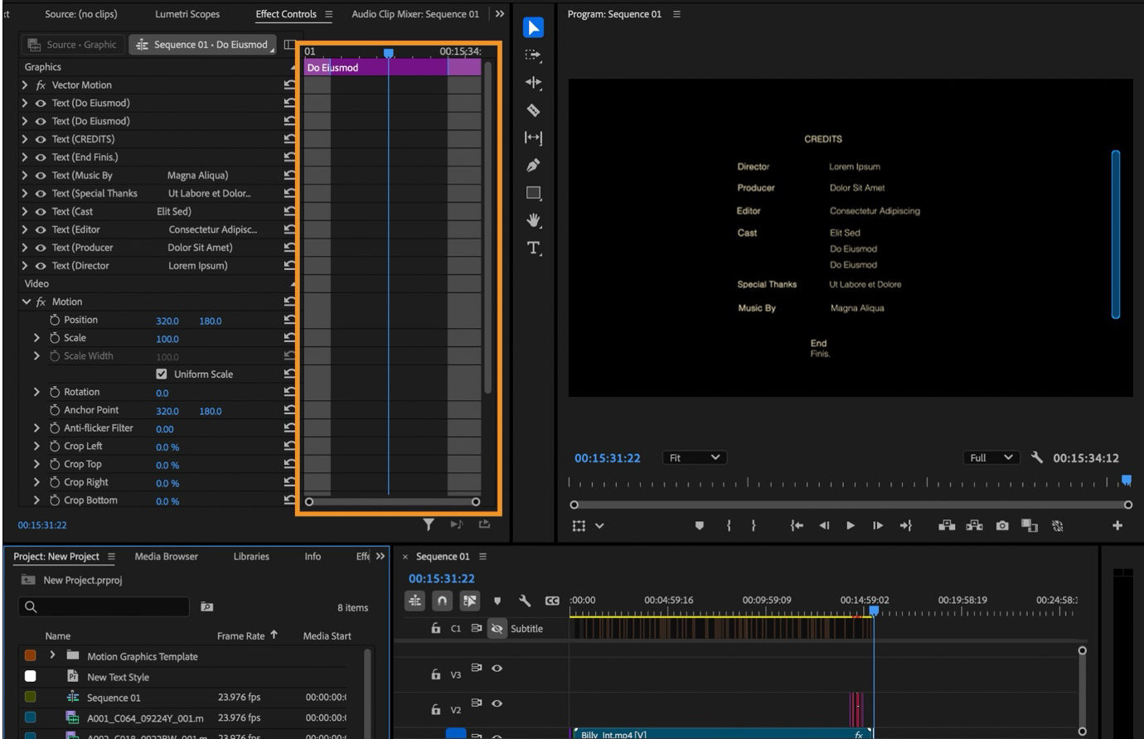Switch to the Media Browser tab
The image size is (1144, 739).
tap(166, 556)
